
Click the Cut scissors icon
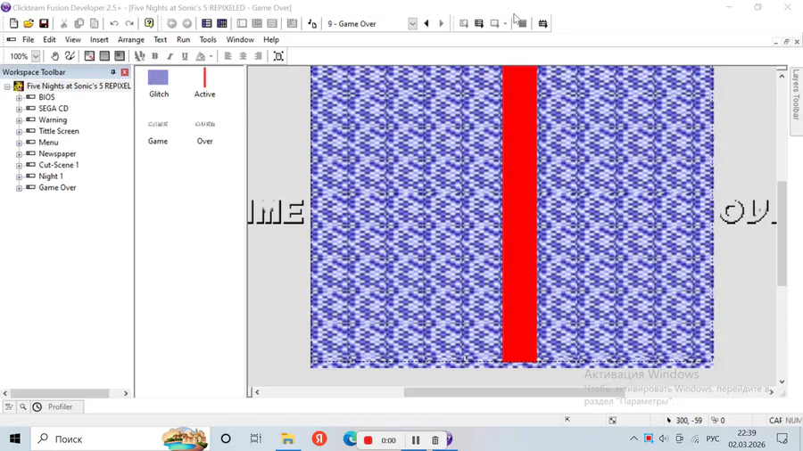63,23
